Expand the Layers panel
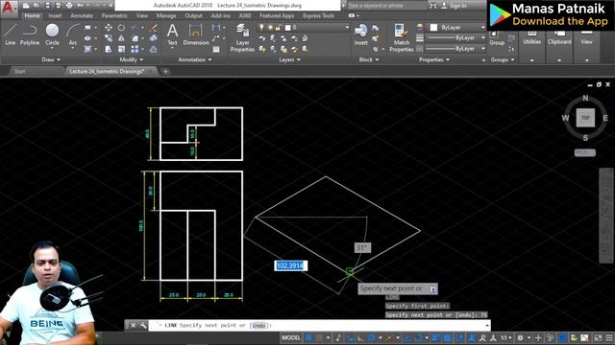Viewport: 615px width, 345px height. click(x=289, y=59)
